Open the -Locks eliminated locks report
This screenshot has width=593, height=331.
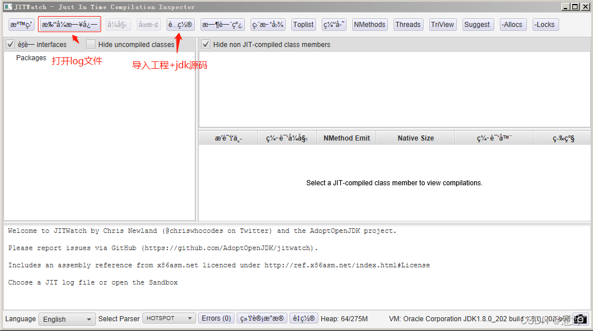pyautogui.click(x=545, y=25)
